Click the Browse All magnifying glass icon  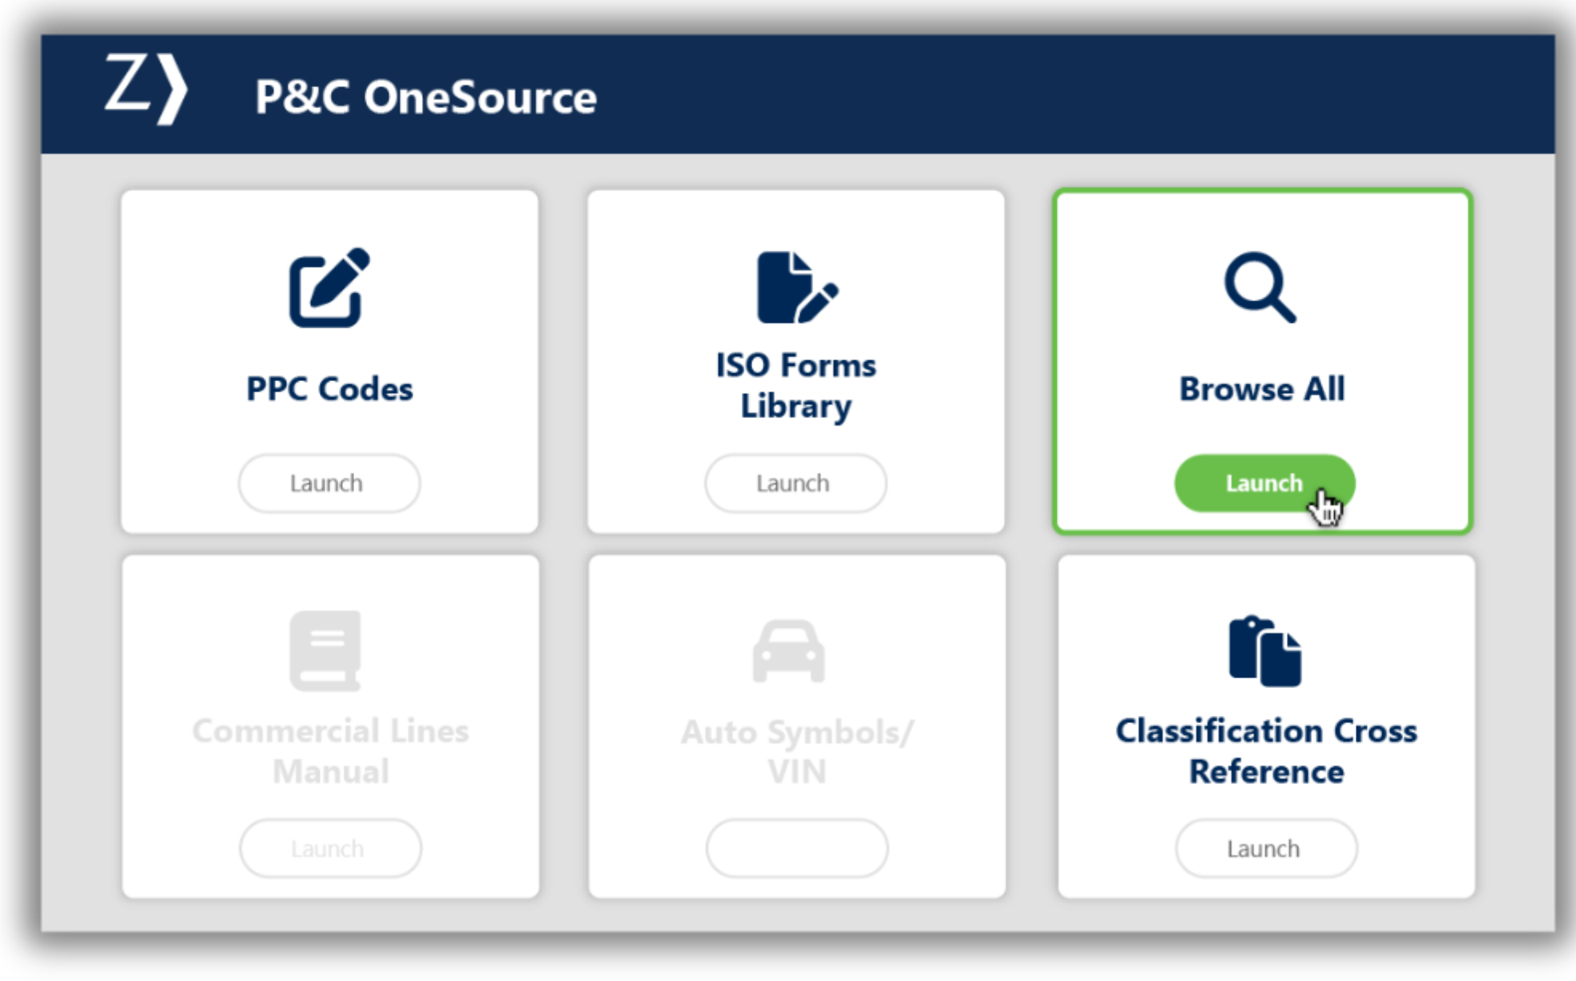coord(1260,287)
